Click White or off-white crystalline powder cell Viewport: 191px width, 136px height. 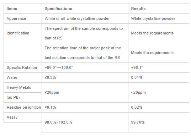coord(77,18)
